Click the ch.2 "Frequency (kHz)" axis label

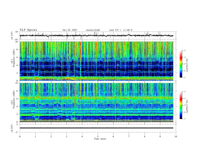tap(14, 99)
